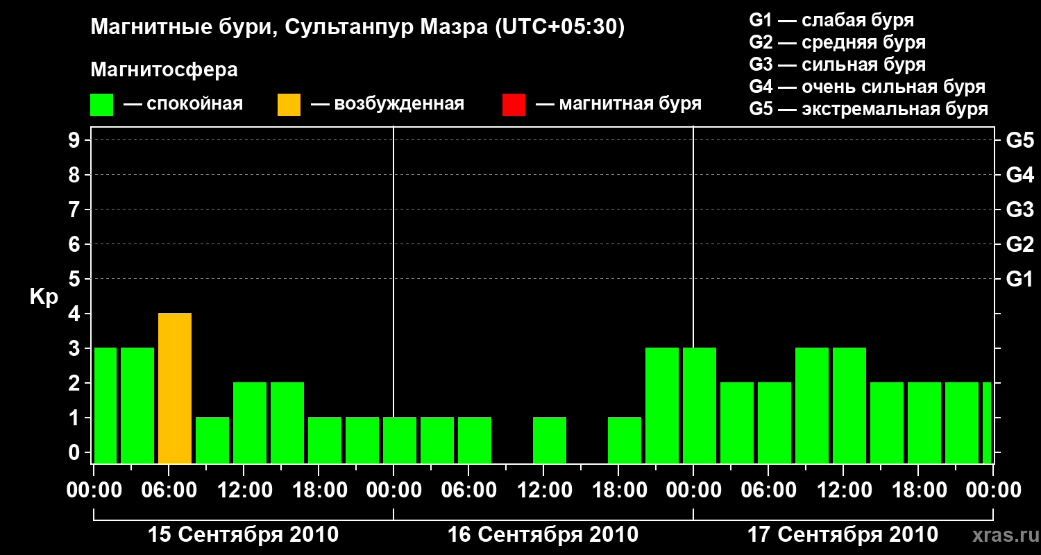
Task: Click the legend label '— магнитная буря'
Action: (618, 104)
